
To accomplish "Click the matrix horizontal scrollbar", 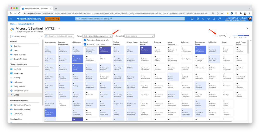I will click(138, 122).
